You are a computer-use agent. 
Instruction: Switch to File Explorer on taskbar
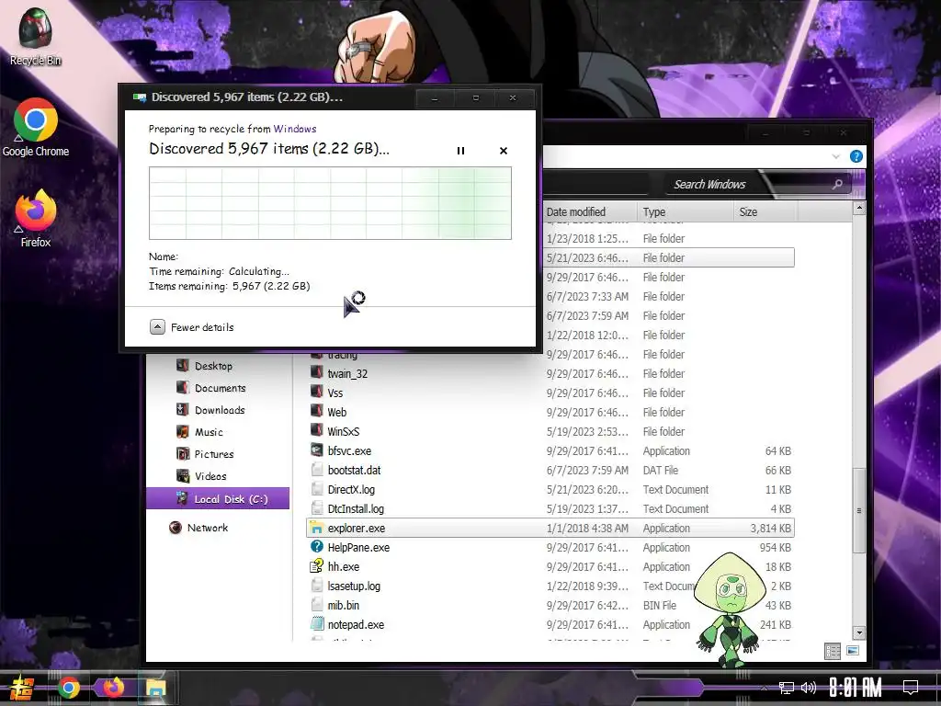tap(156, 688)
